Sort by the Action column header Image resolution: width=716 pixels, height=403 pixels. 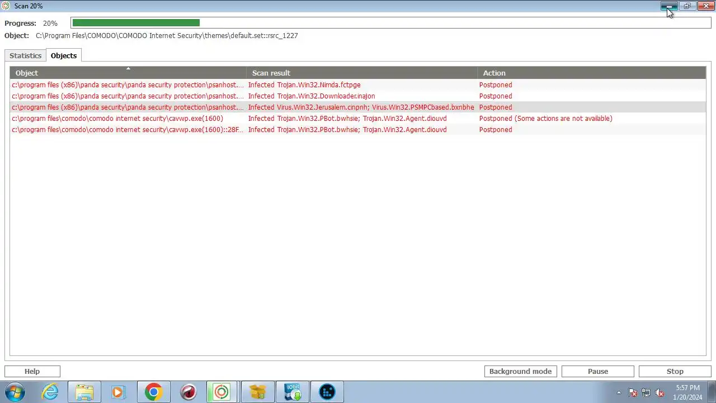coord(592,73)
